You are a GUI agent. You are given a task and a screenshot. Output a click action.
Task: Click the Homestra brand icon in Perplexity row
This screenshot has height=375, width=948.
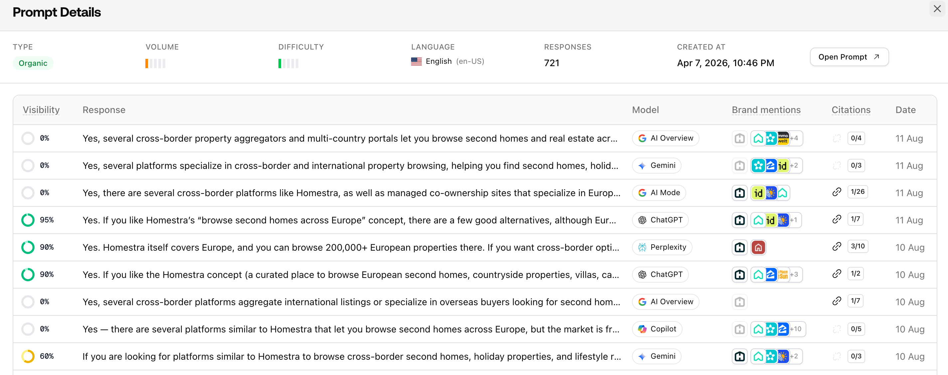(x=740, y=247)
